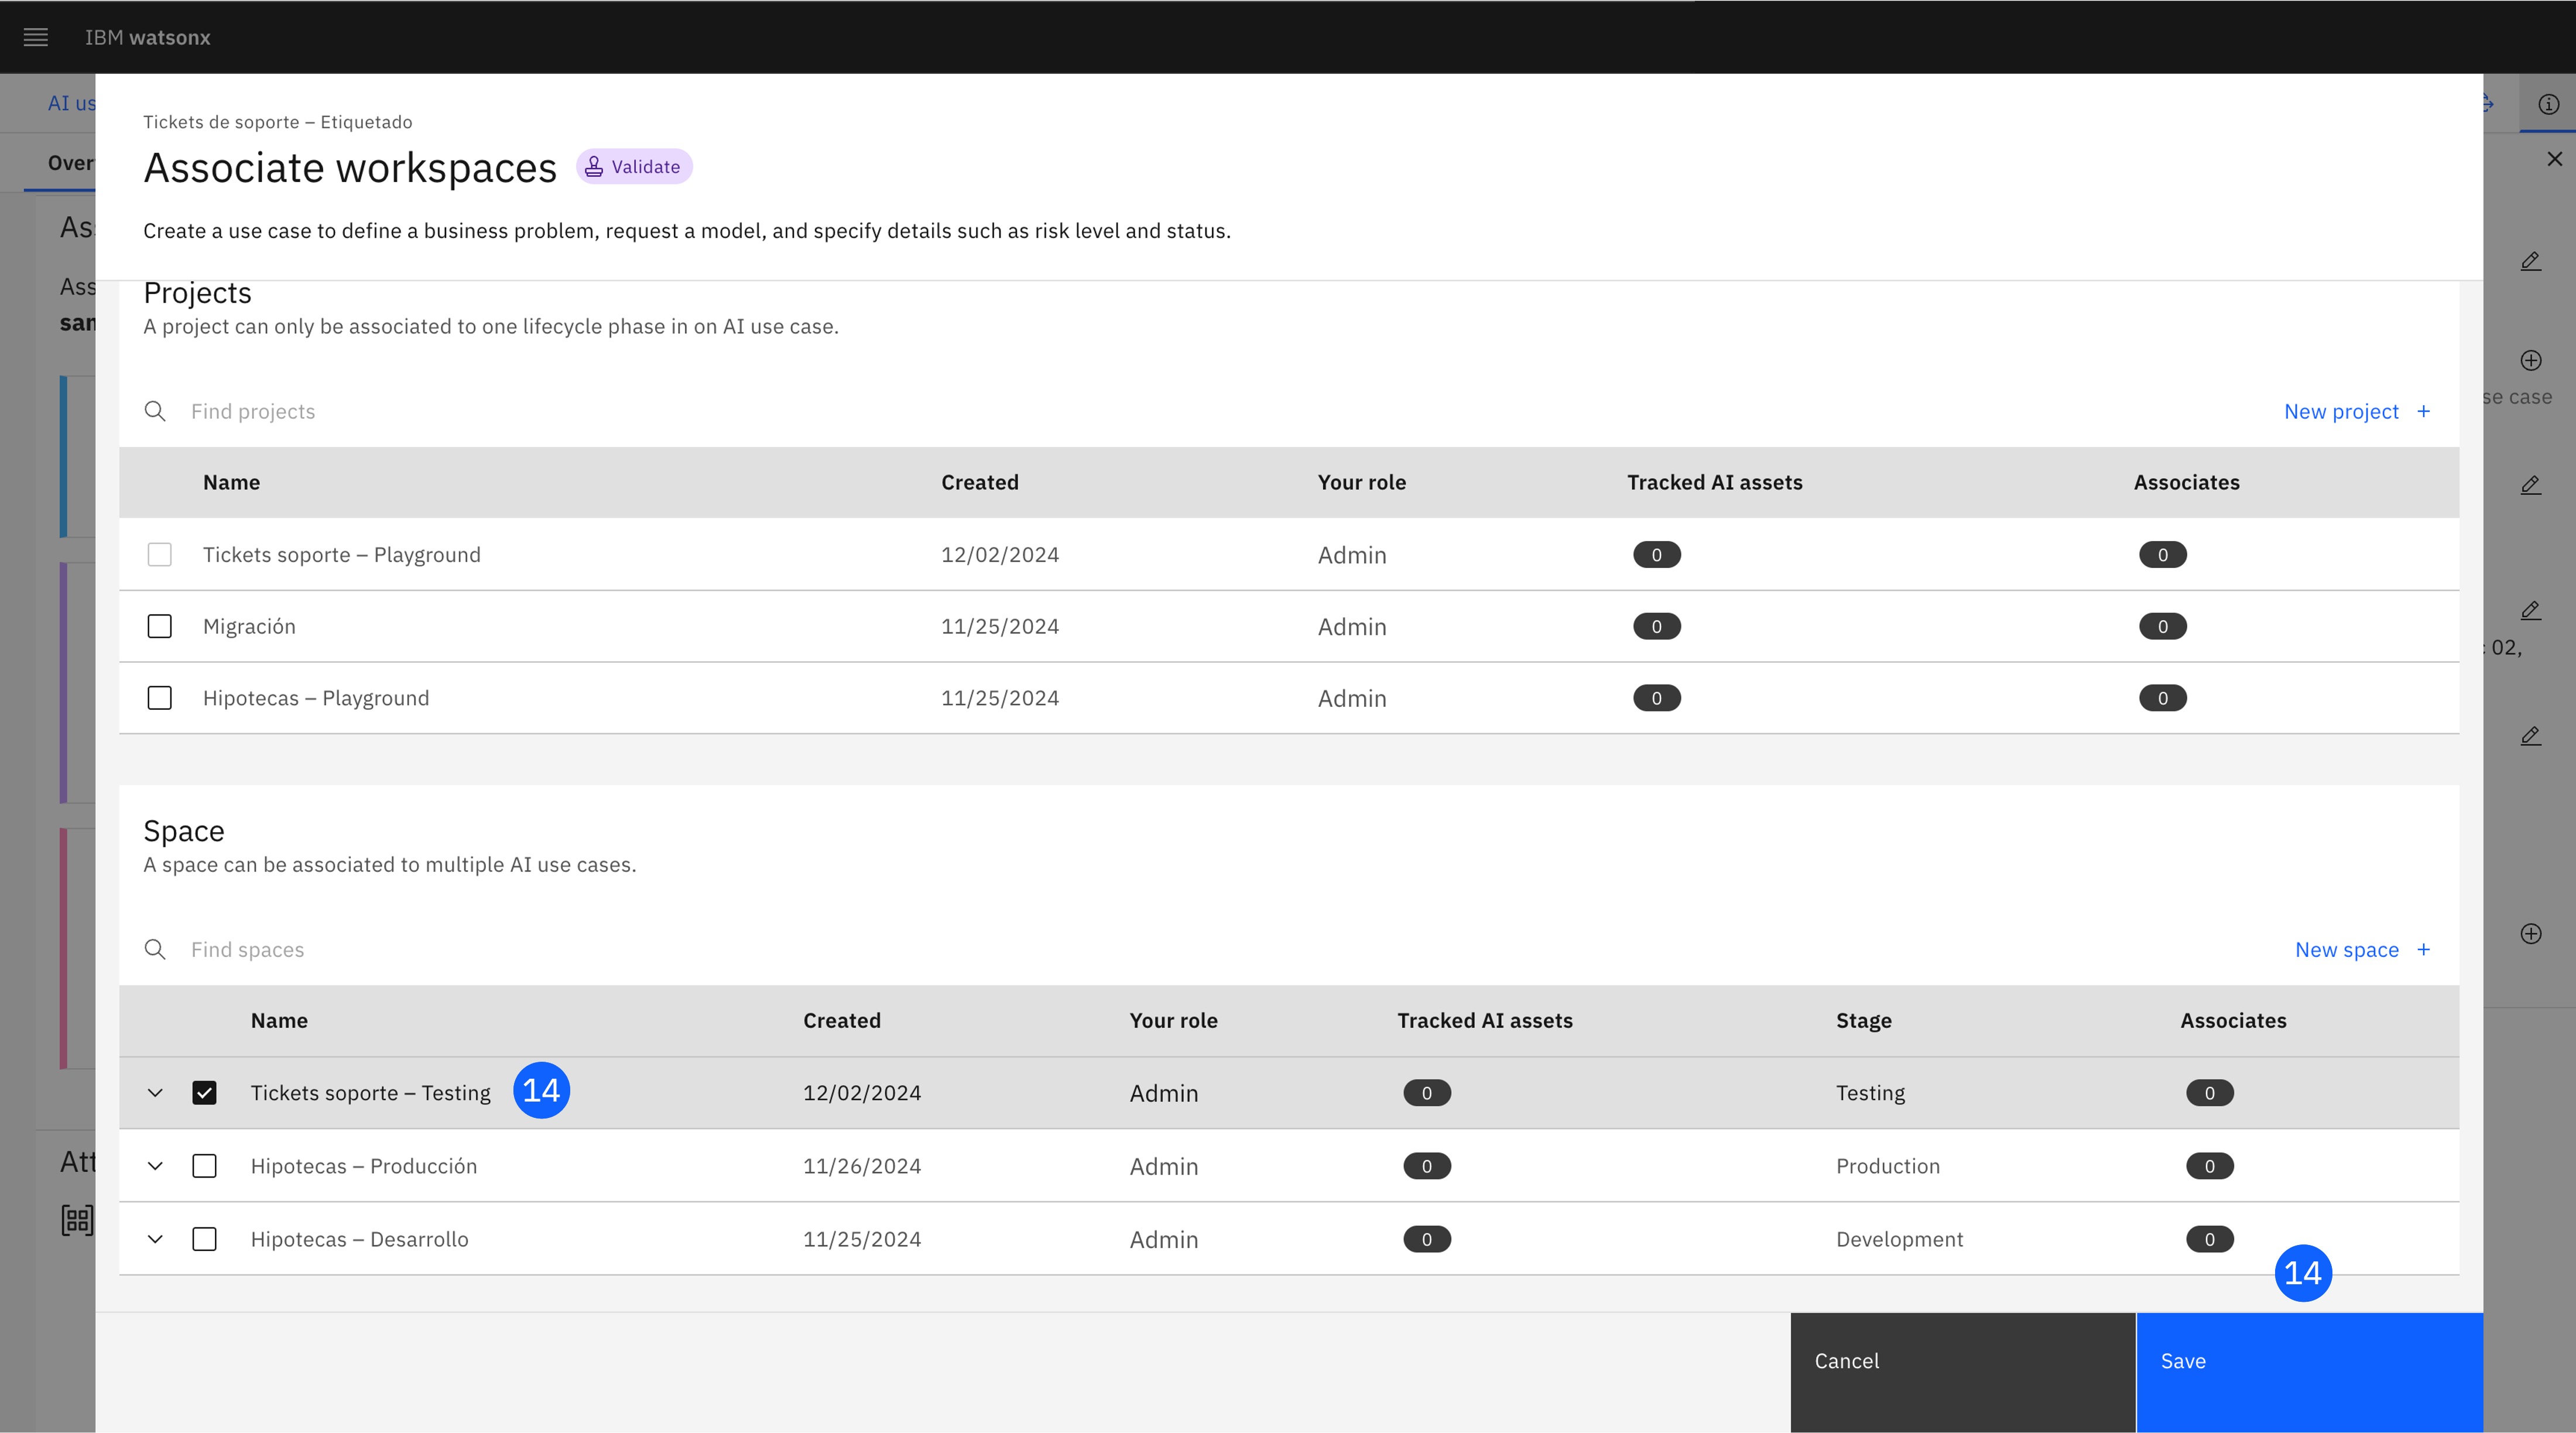The height and width of the screenshot is (1433, 2576).
Task: Click the Production stage cell
Action: (x=1887, y=1166)
